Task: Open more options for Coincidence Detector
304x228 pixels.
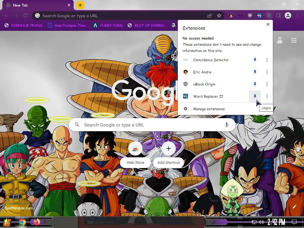Action: point(267,60)
